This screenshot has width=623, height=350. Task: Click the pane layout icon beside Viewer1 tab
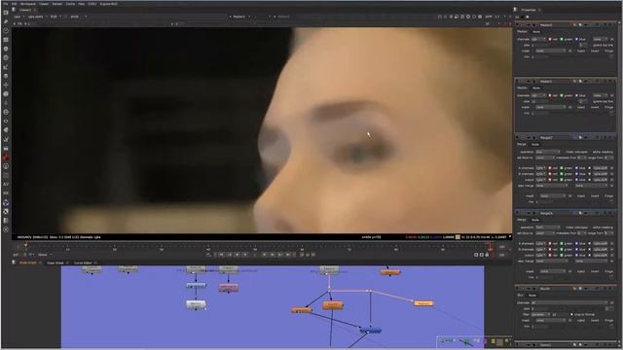tap(15, 10)
